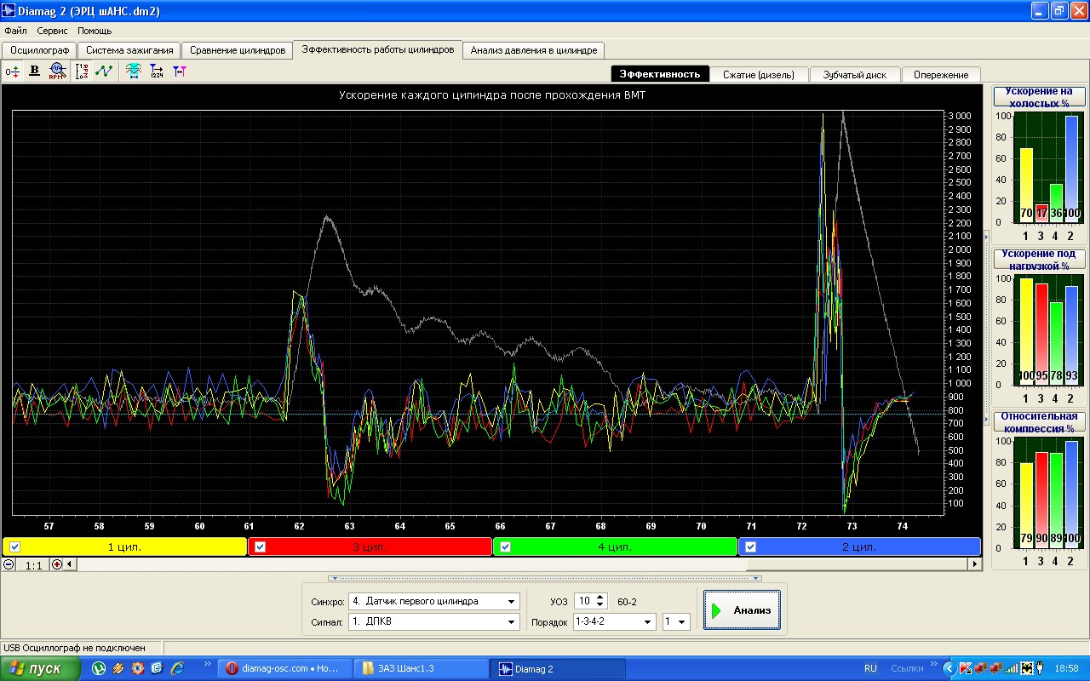1090x681 pixels.
Task: Click the wireless signal strength tray icon
Action: pos(1011,668)
